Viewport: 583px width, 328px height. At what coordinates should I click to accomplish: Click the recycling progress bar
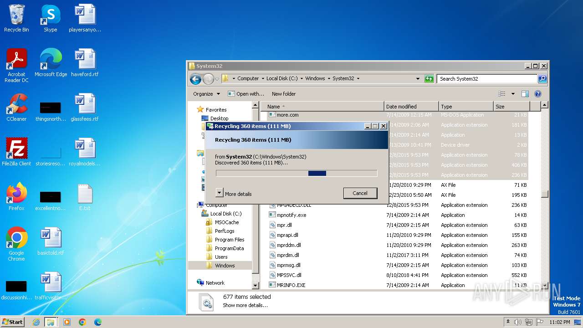[x=297, y=173]
